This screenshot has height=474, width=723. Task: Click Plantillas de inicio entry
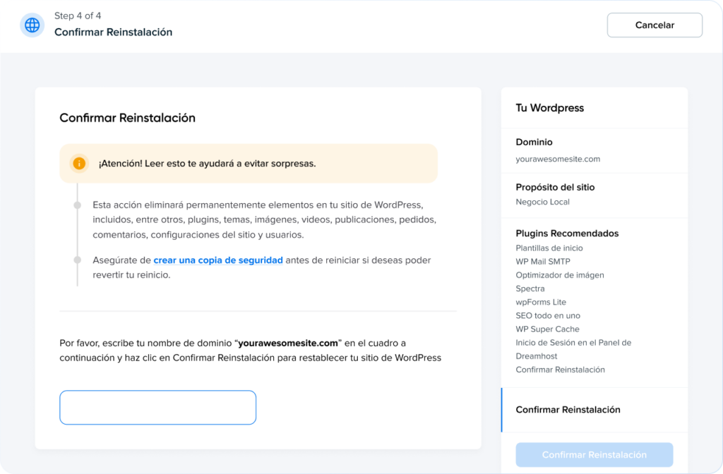pos(549,248)
